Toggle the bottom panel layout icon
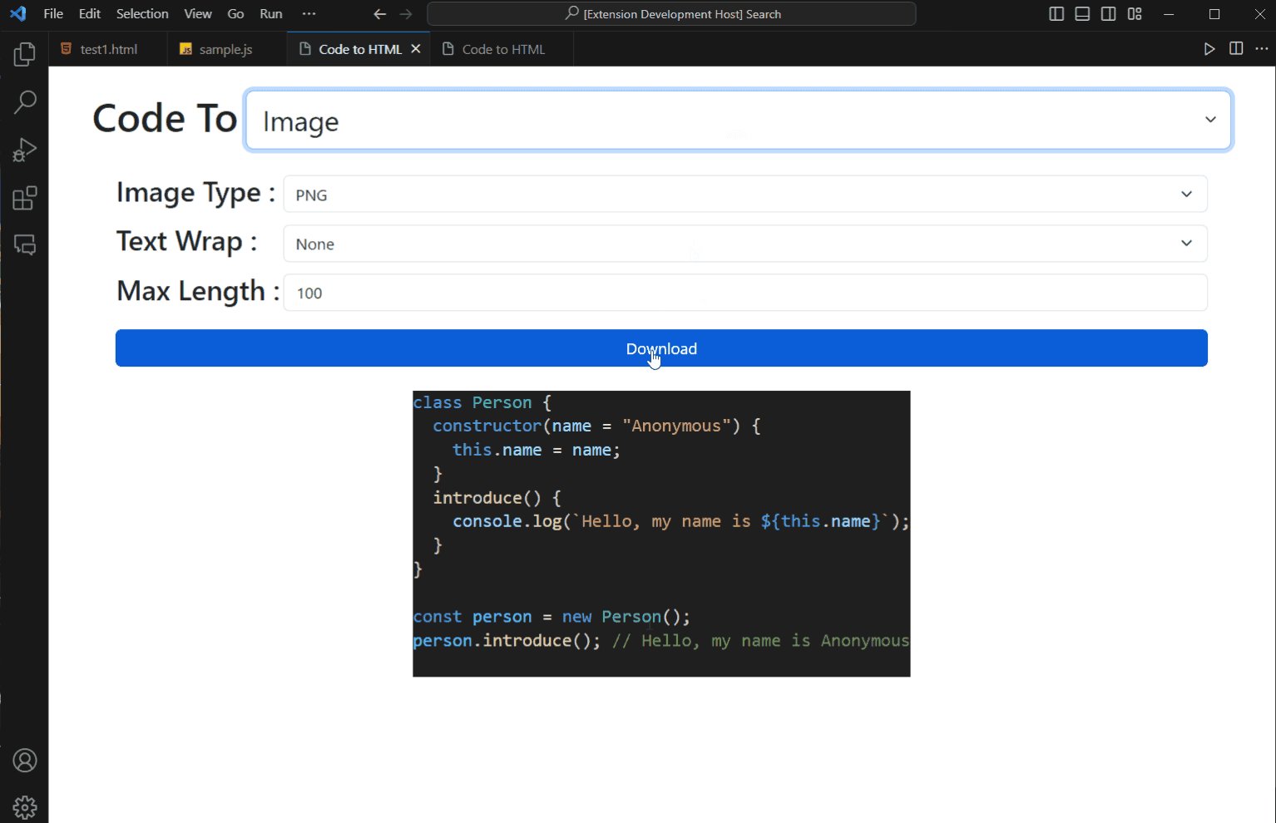1276x823 pixels. [1082, 14]
